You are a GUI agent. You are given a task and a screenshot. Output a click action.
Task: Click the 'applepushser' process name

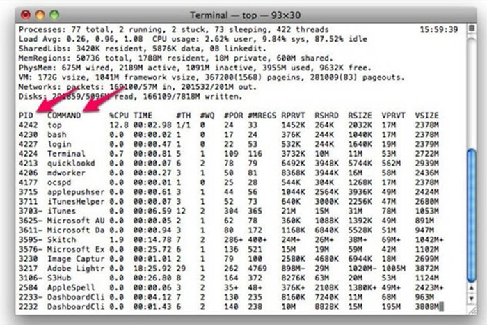[x=76, y=192]
